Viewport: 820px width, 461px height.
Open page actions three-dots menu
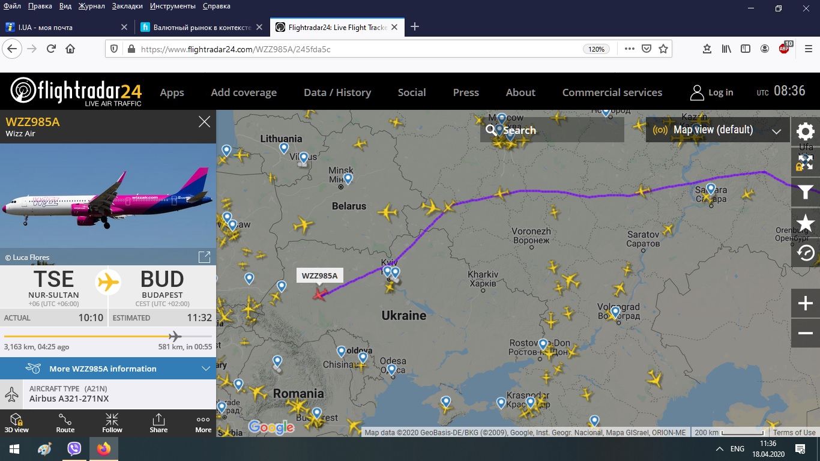(x=629, y=49)
